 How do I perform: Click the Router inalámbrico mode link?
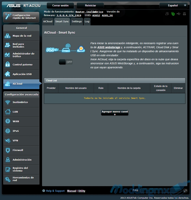coord(89,12)
